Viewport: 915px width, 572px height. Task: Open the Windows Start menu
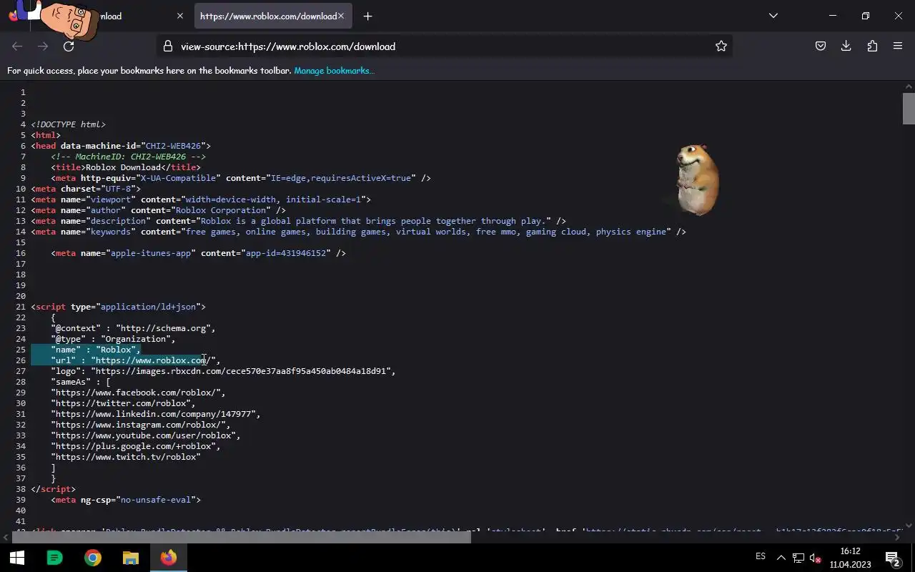tap(17, 558)
